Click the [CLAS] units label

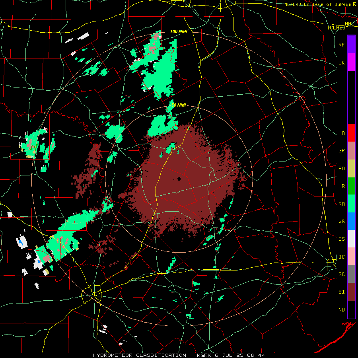pyautogui.click(x=336, y=27)
